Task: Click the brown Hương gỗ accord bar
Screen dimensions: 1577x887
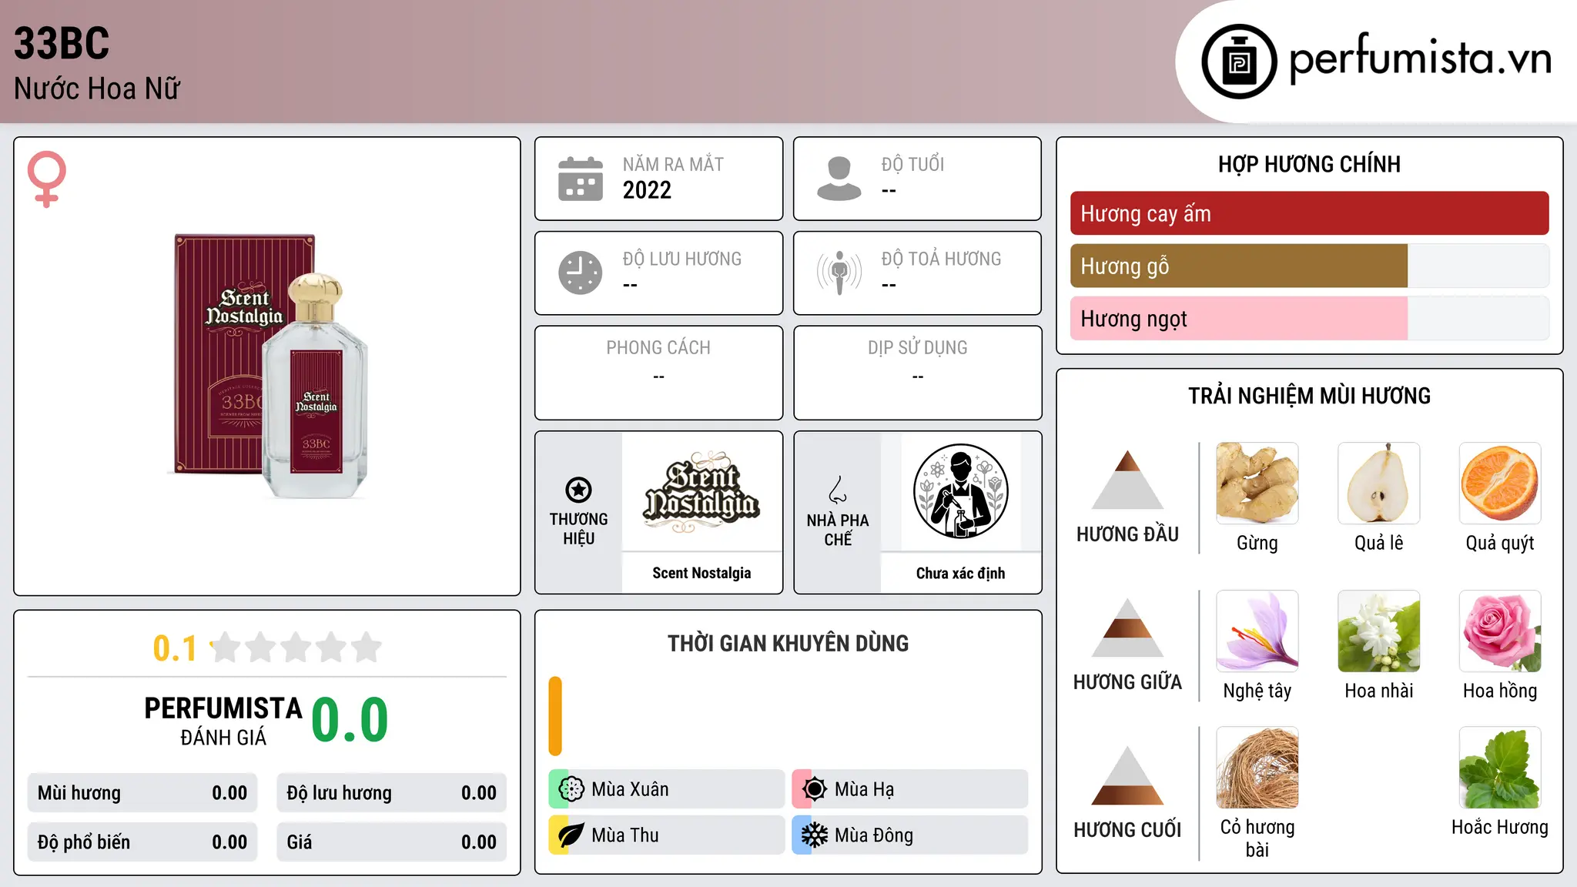Action: (x=1239, y=266)
